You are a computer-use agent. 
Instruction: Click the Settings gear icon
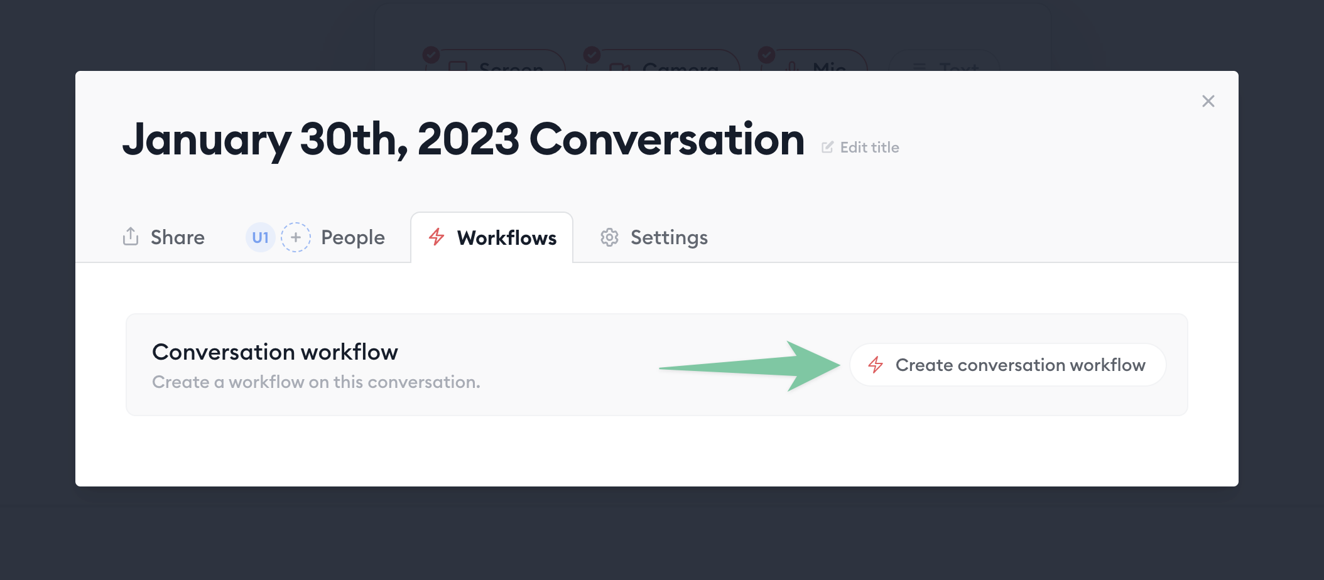[609, 237]
